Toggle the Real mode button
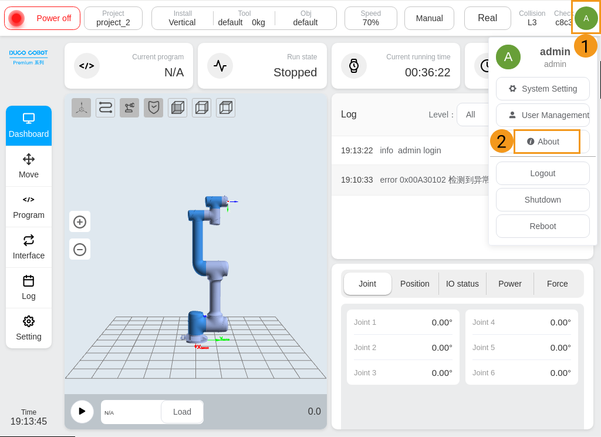This screenshot has height=437, width=601. [x=487, y=18]
